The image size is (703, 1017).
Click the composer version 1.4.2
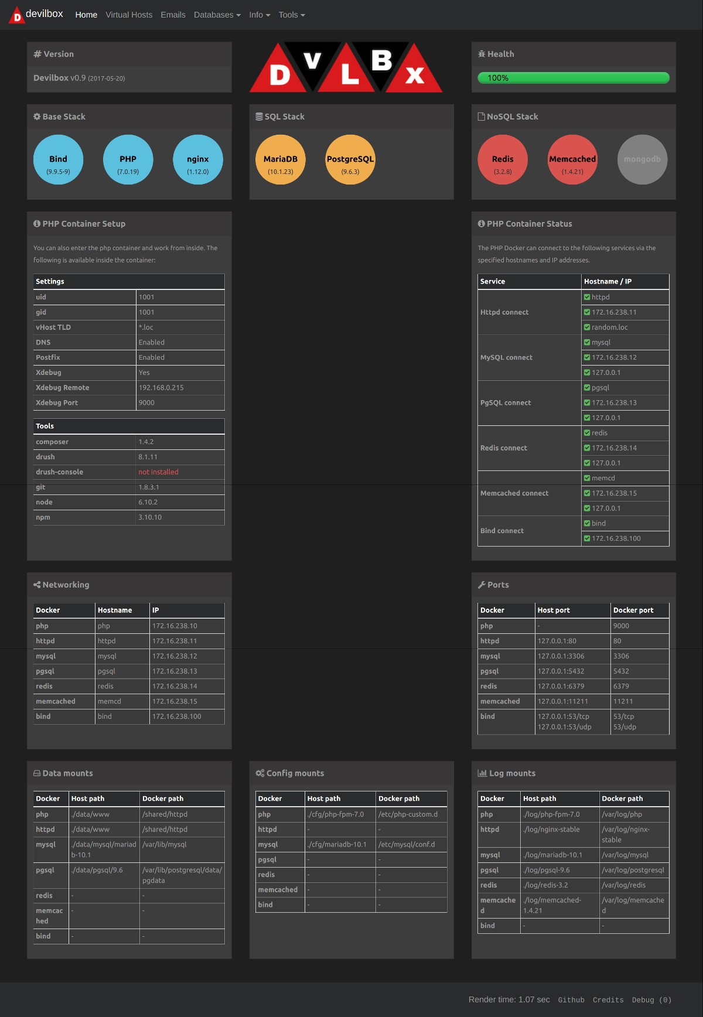(x=146, y=442)
